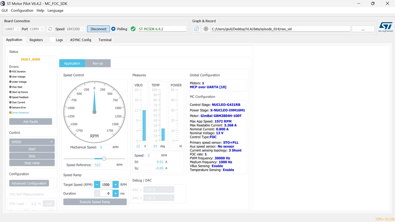Toggle the Polling radio button
Viewport: 395px width, 222px height.
tap(113, 29)
